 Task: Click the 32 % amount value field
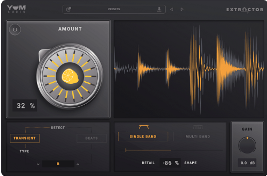(25, 106)
